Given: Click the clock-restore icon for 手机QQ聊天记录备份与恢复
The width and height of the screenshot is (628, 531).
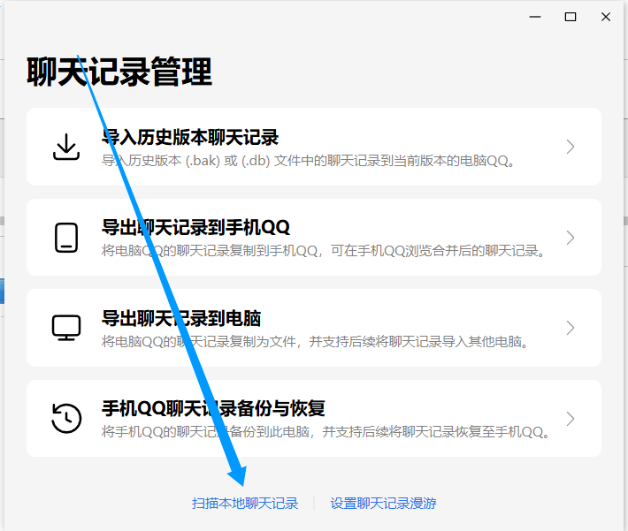Looking at the screenshot, I should point(66,418).
